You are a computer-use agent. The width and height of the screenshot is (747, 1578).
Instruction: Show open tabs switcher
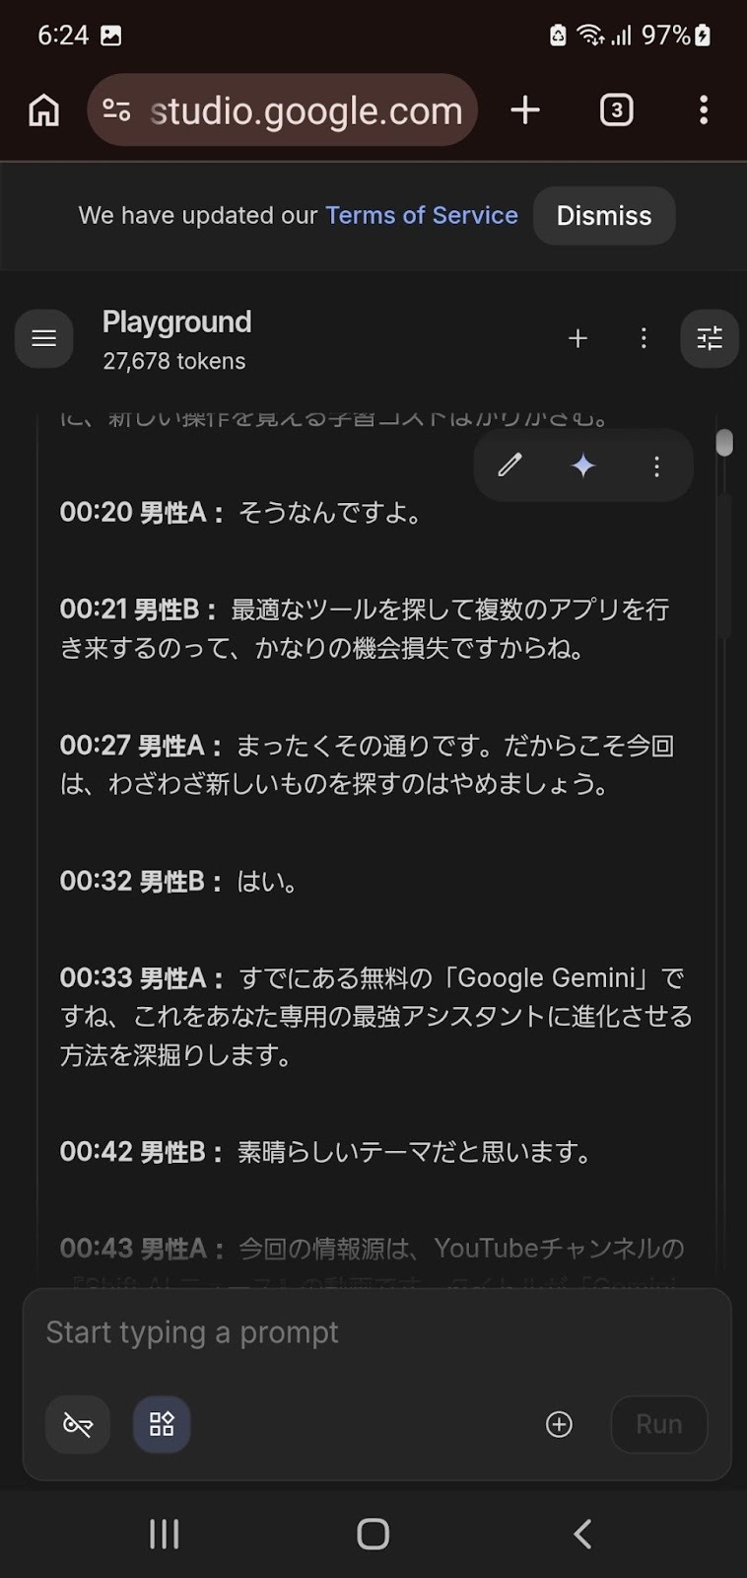[617, 109]
